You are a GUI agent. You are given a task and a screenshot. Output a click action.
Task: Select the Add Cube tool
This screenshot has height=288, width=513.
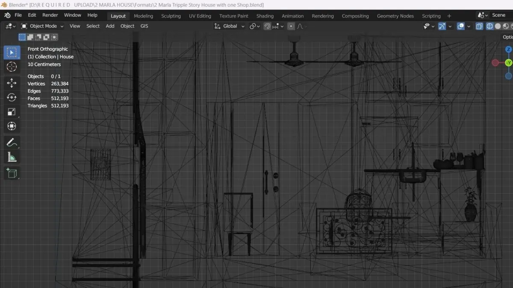12,173
